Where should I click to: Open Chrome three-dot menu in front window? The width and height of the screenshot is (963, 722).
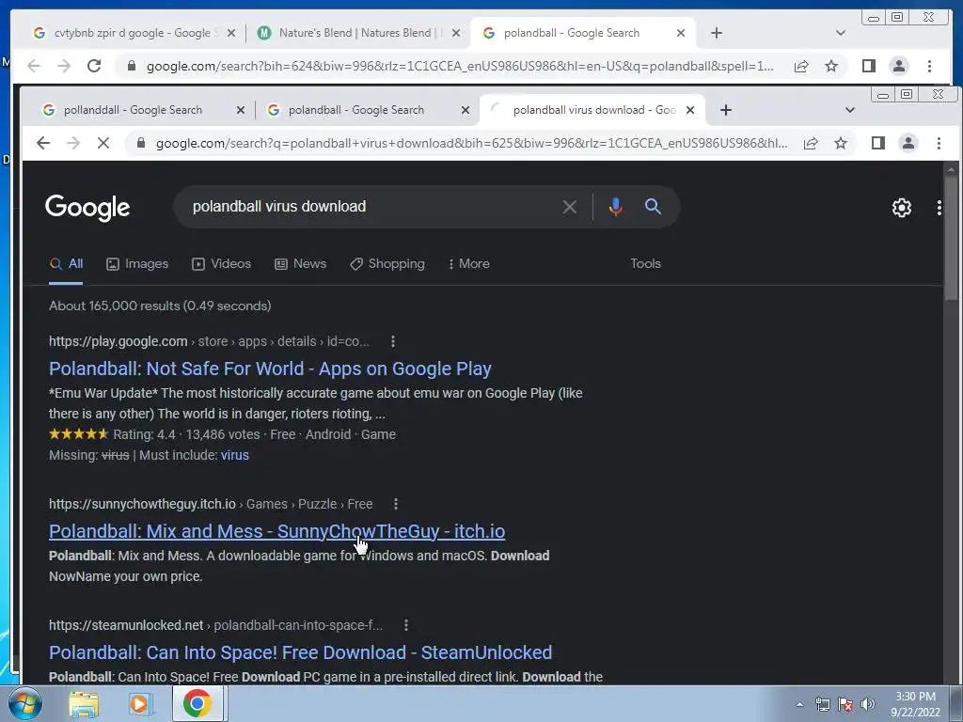(x=939, y=143)
